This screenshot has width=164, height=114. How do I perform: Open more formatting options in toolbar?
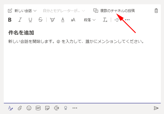click(x=127, y=20)
